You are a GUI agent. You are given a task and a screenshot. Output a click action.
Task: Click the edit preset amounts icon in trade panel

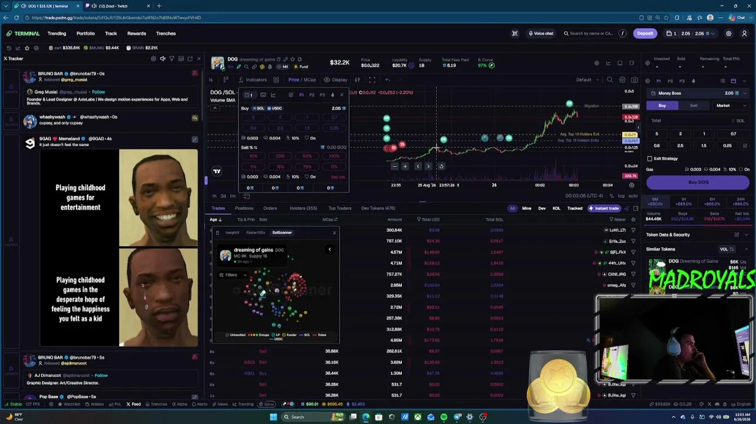745,146
